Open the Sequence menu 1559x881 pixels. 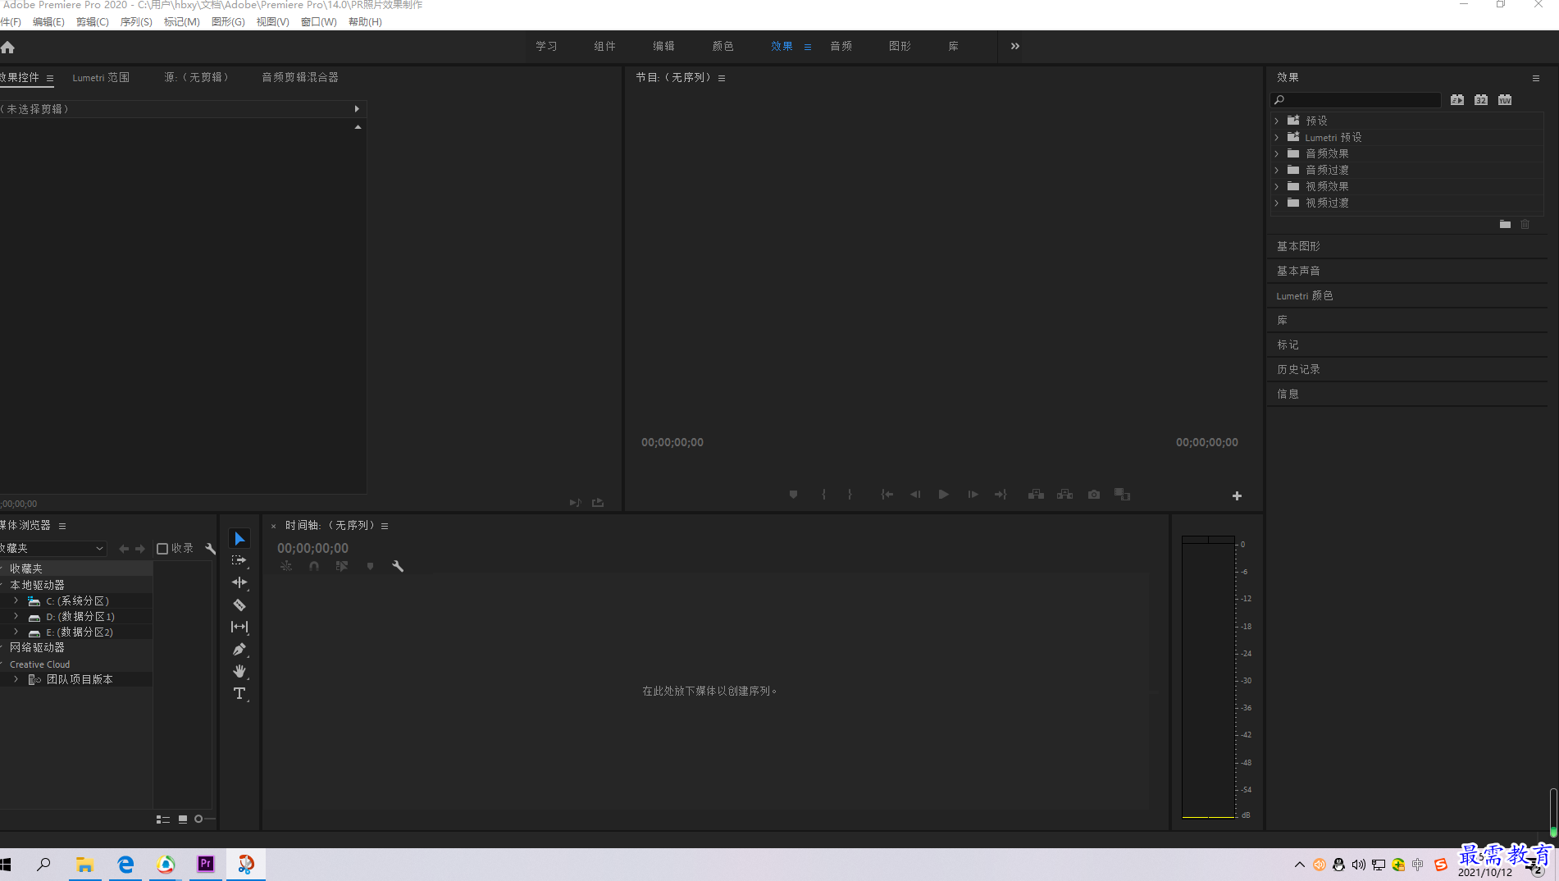pos(136,21)
